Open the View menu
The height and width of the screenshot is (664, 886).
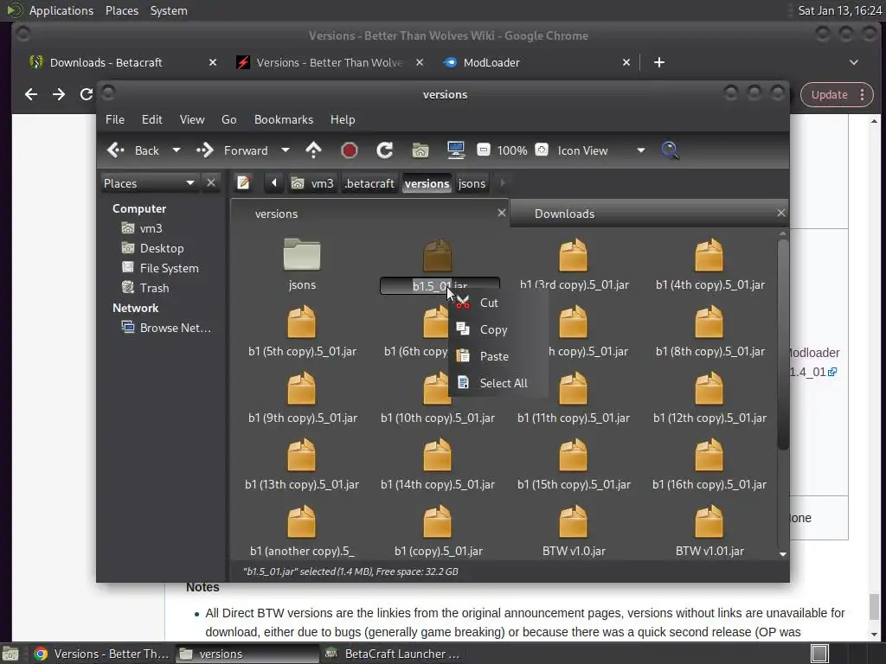pos(192,119)
